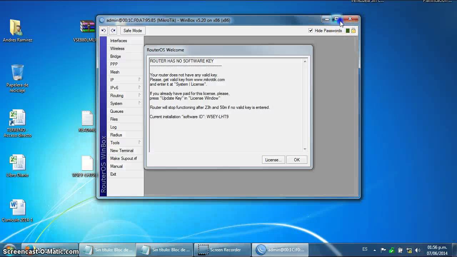Click the welcome text scroll-down arrow

pos(305,149)
